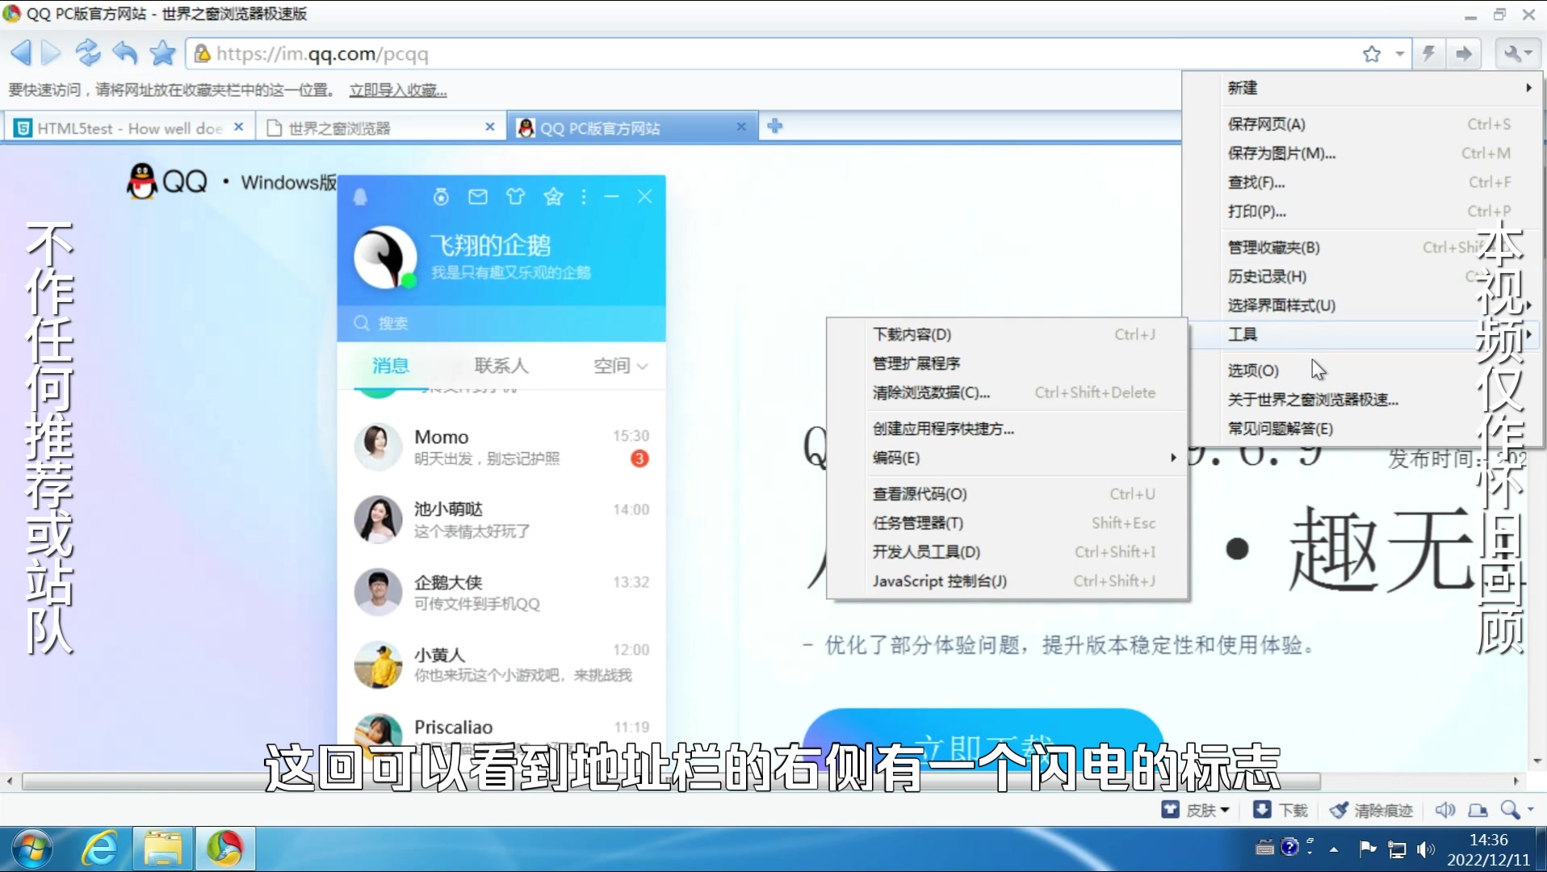Select 下载内容(D) in submenu
The image size is (1547, 872).
coord(1007,334)
